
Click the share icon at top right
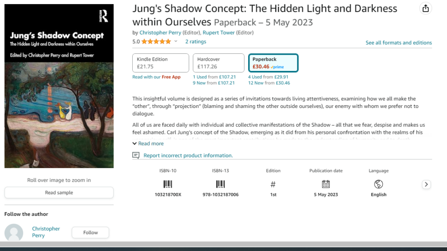pos(425,9)
